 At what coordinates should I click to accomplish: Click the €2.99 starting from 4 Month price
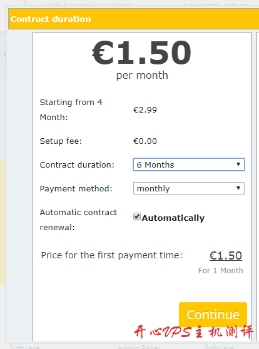(145, 109)
